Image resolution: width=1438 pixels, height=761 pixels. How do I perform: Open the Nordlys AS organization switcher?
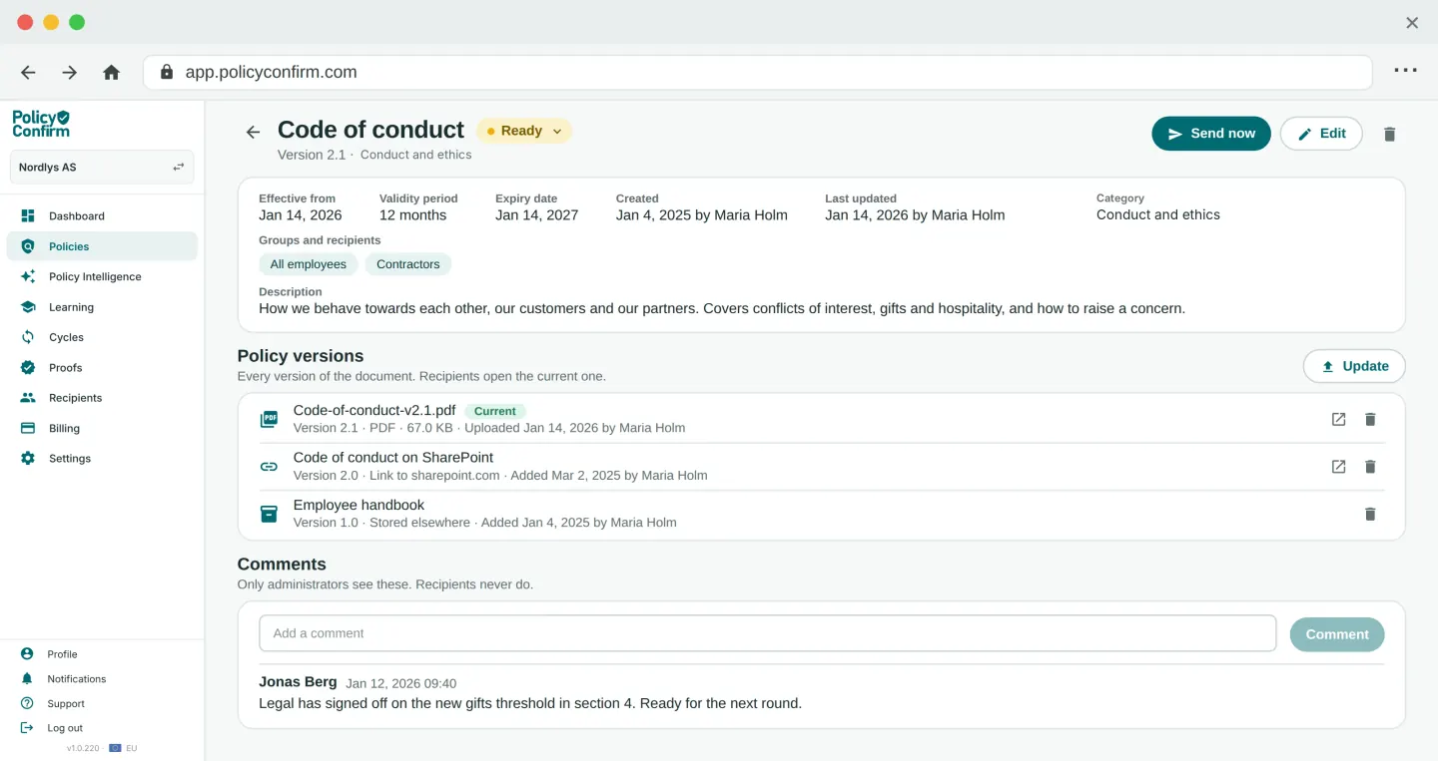point(102,167)
